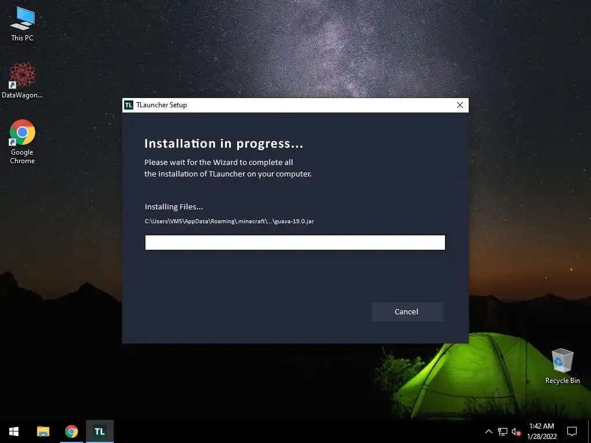Open the notification center icon
The image size is (591, 443).
(572, 431)
